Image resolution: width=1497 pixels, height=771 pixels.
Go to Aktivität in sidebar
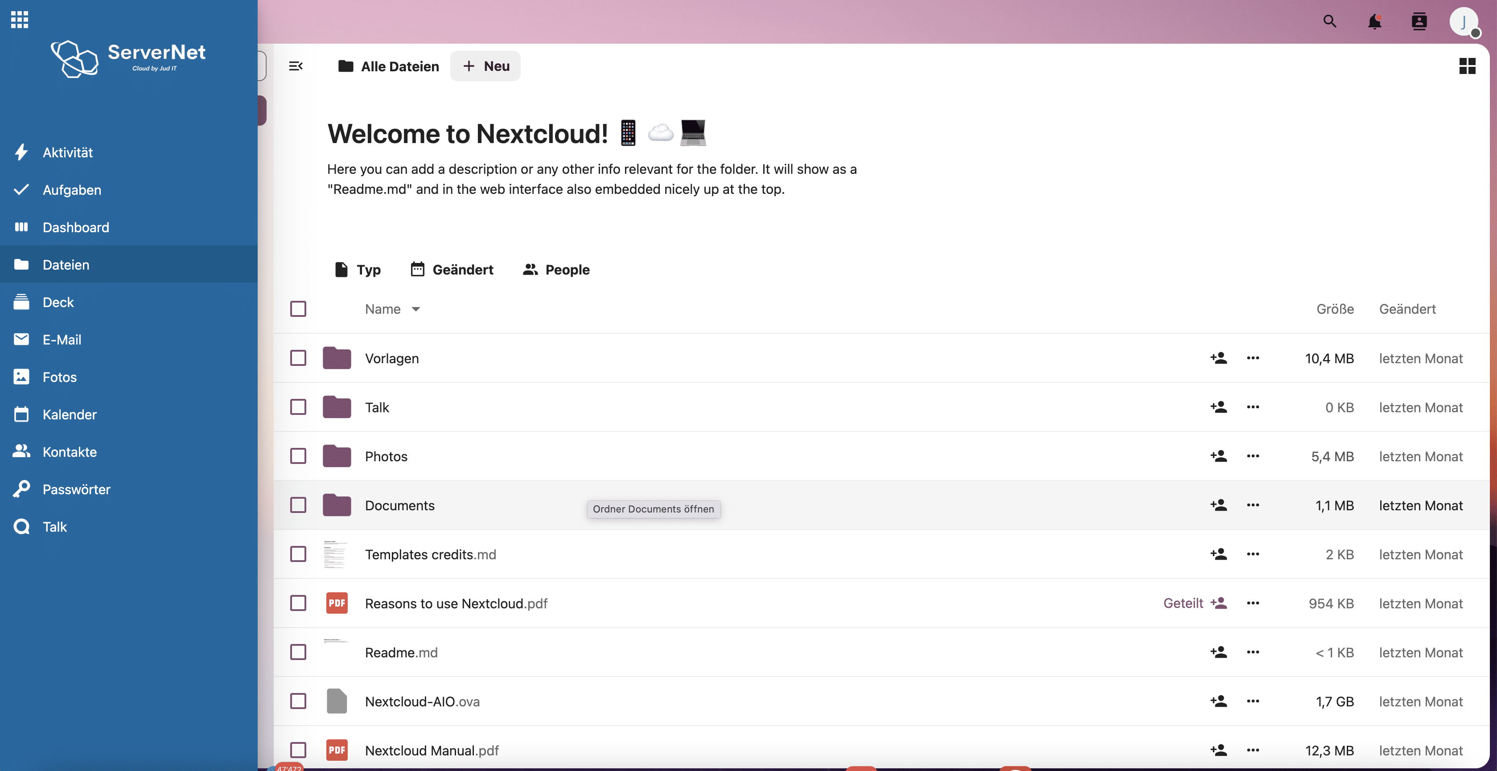[128, 152]
